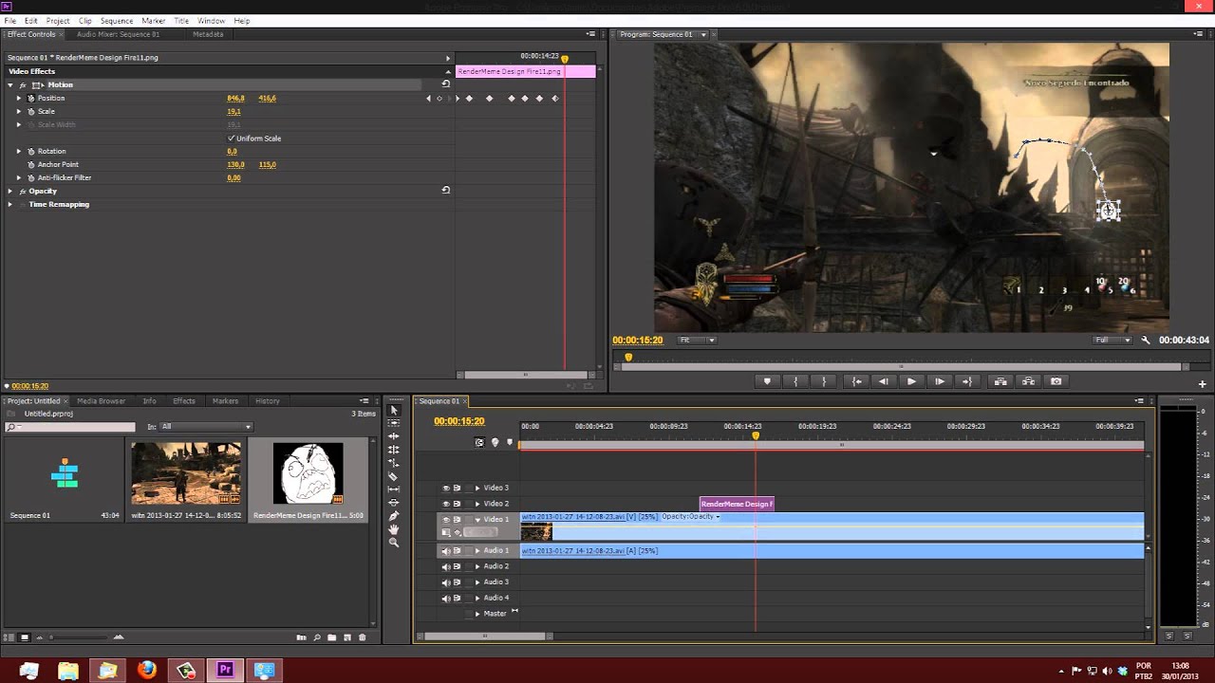Hide Video 1 track output
Screen dimensions: 1215x683
(445, 520)
